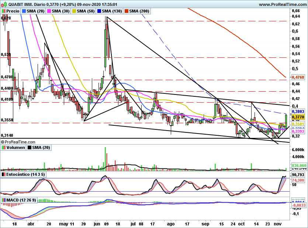Screen dimensions: 308x228
Task: Click the SMA (200) legend label
Action: [x=139, y=11]
